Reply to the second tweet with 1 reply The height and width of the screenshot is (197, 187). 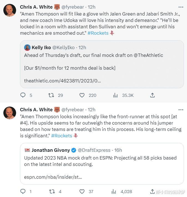point(23,191)
